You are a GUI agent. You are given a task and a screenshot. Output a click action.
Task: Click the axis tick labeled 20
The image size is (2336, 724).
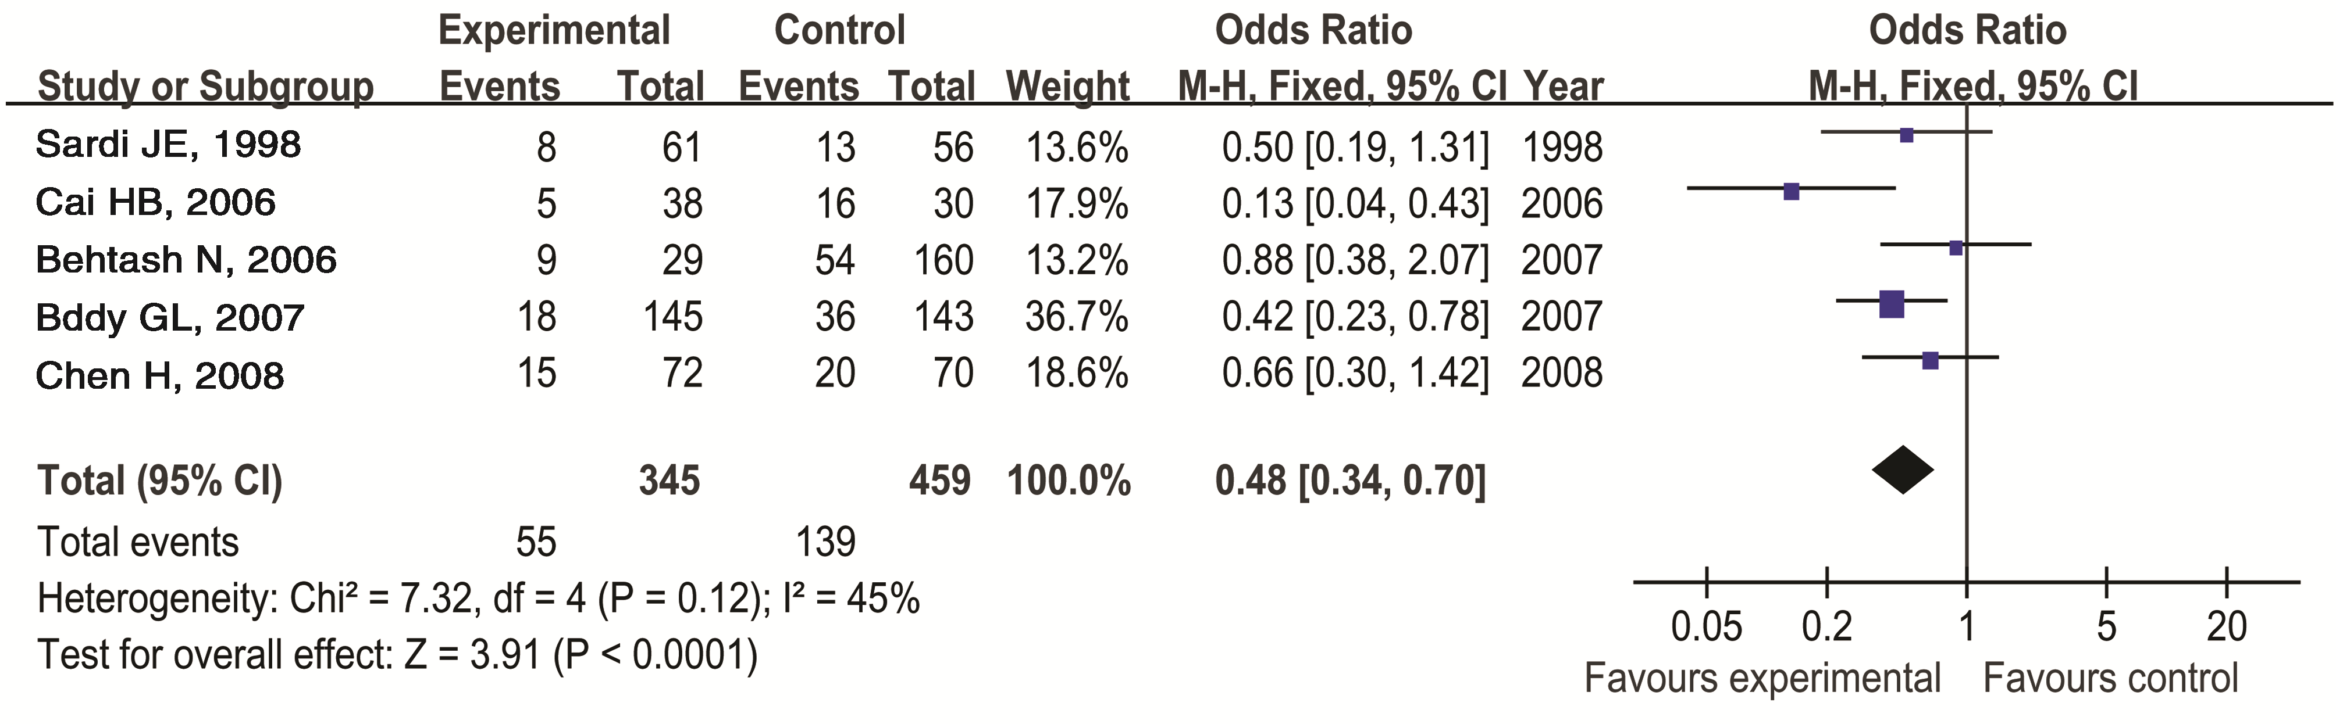click(2226, 626)
